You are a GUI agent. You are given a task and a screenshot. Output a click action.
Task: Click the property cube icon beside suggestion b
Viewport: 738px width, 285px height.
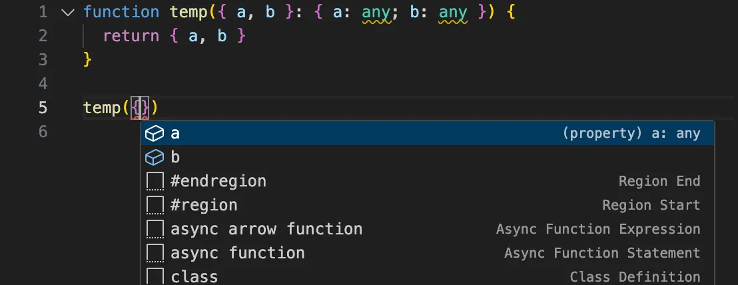(155, 158)
